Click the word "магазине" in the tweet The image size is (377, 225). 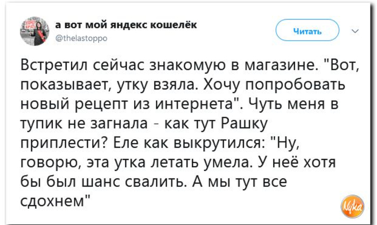(281, 65)
